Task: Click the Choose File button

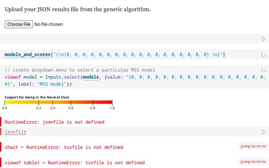Action: 18,24
